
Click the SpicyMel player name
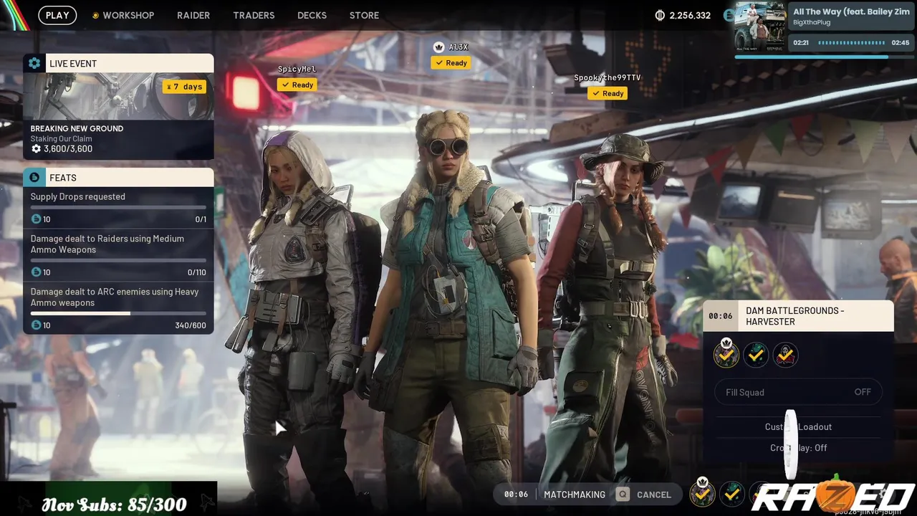point(297,69)
